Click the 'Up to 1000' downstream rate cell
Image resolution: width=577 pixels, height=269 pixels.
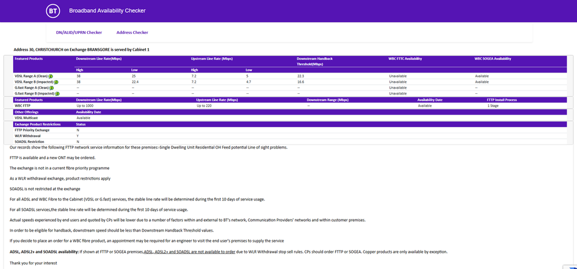click(x=87, y=106)
